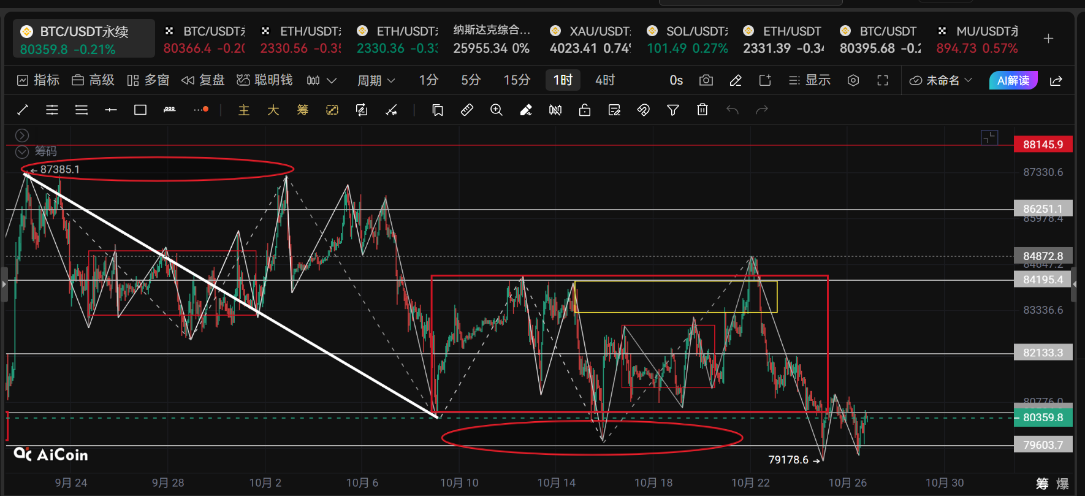
Task: Open chart settings hexagon icon
Action: pyautogui.click(x=853, y=80)
